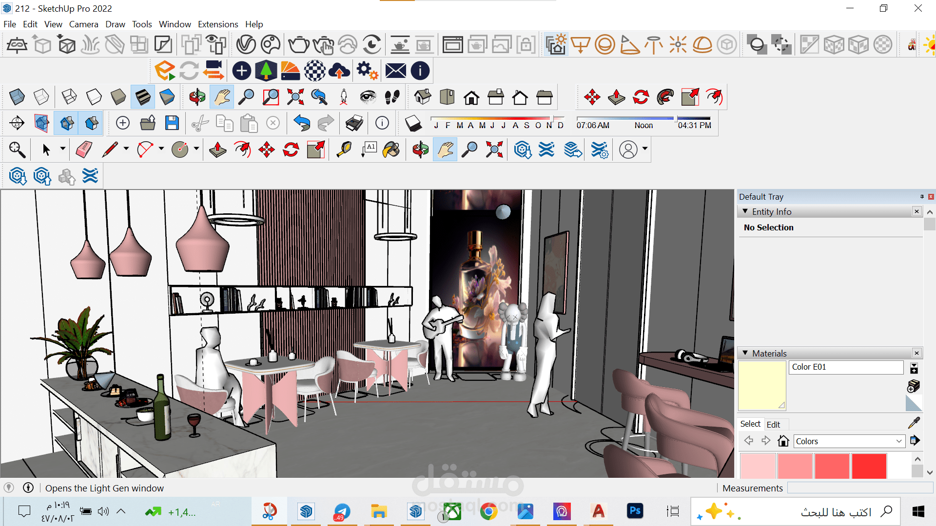This screenshot has height=526, width=936.
Task: Switch to the Edit tab in Materials
Action: pos(773,424)
